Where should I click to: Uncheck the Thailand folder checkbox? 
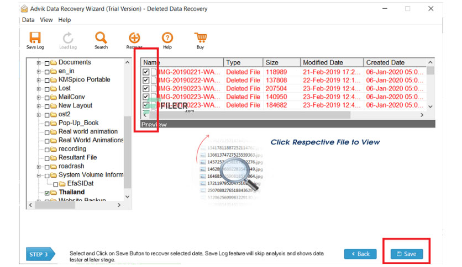coord(47,193)
